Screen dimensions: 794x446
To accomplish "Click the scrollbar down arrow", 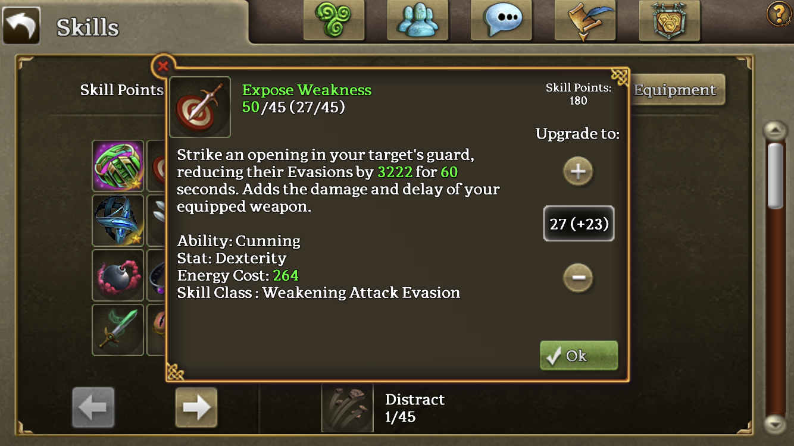I will [x=776, y=424].
